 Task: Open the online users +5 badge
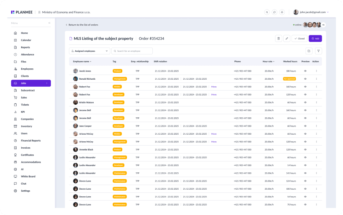click(x=323, y=25)
